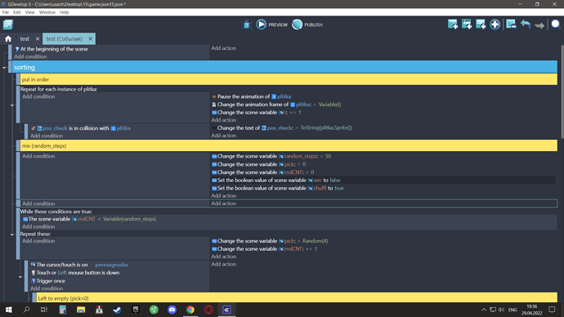Open the Edit menu
The width and height of the screenshot is (564, 317).
pos(17,12)
